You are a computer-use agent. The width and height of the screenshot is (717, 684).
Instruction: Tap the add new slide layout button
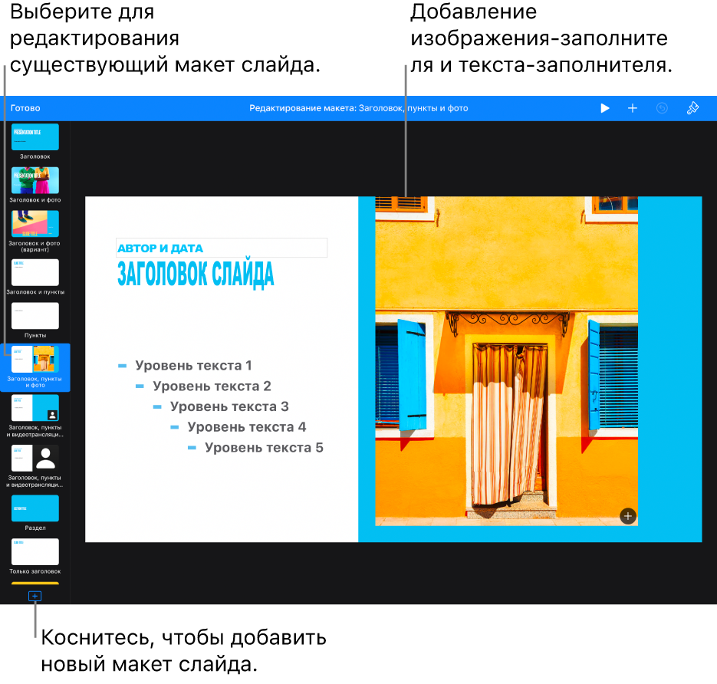point(35,596)
